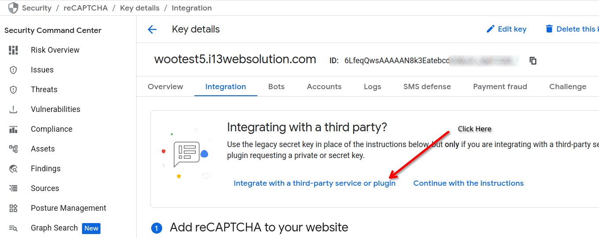This screenshot has width=599, height=238.
Task: Open the Compliance sidebar item
Action: (51, 129)
